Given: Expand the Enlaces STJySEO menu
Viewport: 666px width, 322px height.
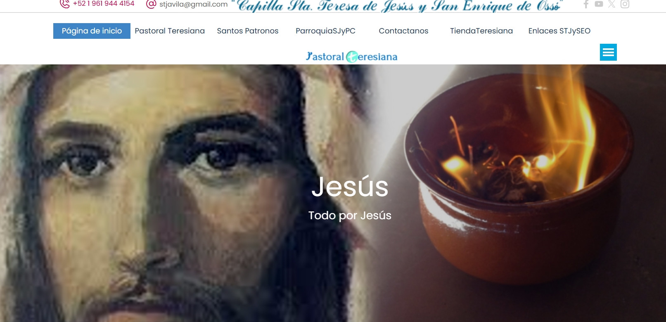Looking at the screenshot, I should pos(559,31).
